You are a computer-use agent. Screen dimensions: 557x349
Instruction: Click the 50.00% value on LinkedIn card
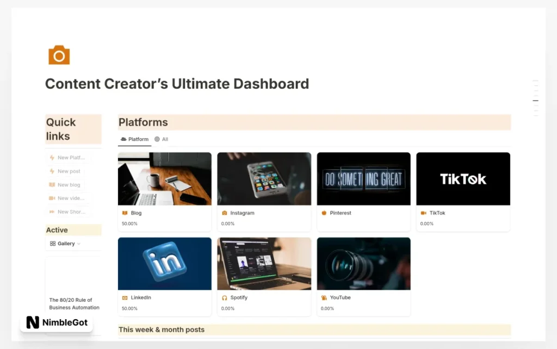(129, 309)
